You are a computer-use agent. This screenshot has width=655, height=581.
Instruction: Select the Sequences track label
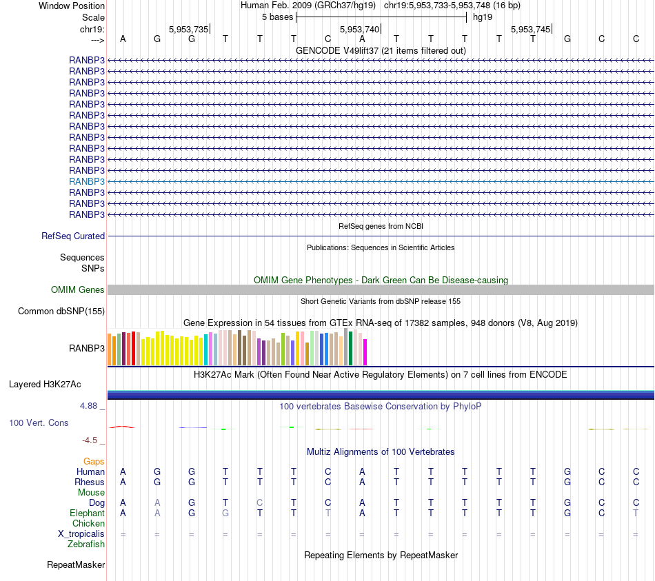[82, 257]
